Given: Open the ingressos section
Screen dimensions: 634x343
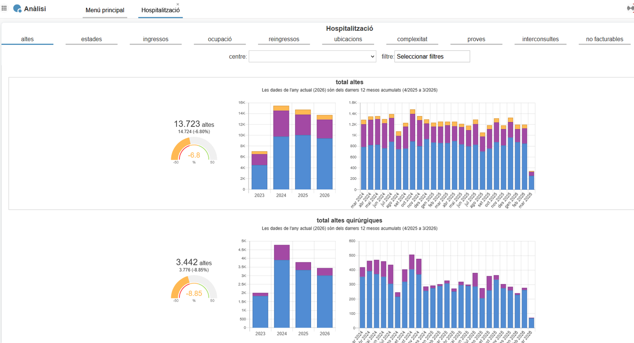Looking at the screenshot, I should [156, 39].
